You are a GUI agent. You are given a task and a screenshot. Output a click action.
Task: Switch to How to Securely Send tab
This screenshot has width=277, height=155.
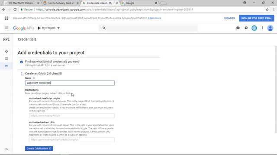[x=61, y=3]
